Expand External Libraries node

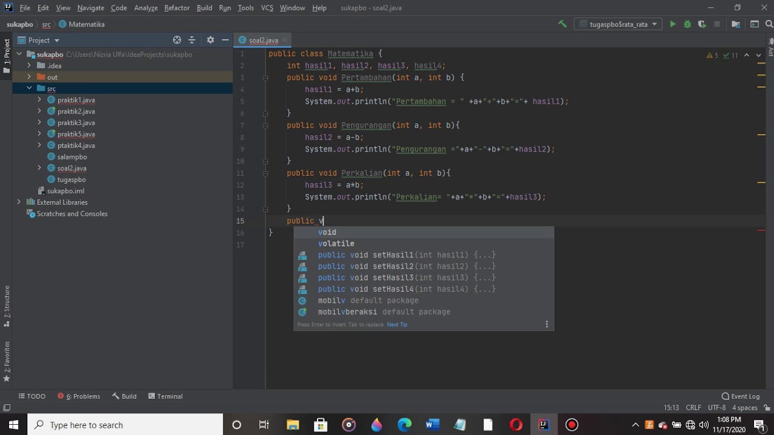point(19,202)
